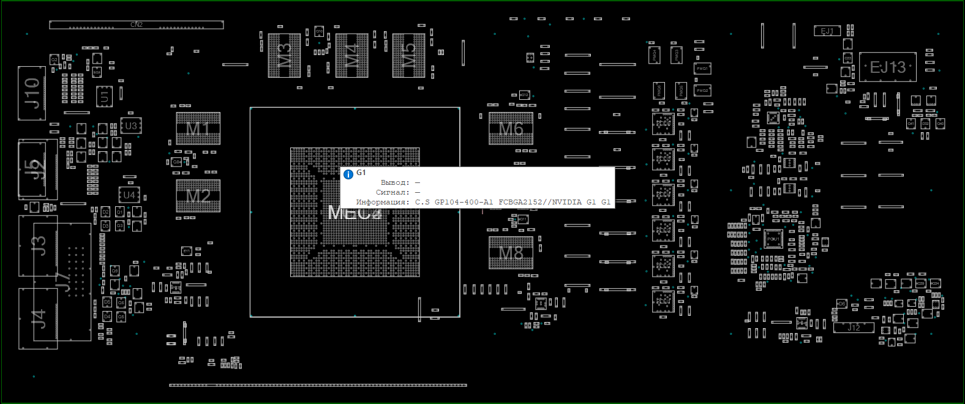Click the EJ13 power connector
The width and height of the screenshot is (965, 404).
point(887,67)
